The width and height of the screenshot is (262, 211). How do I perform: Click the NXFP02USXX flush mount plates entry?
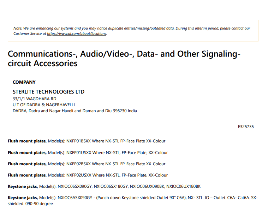point(88,175)
